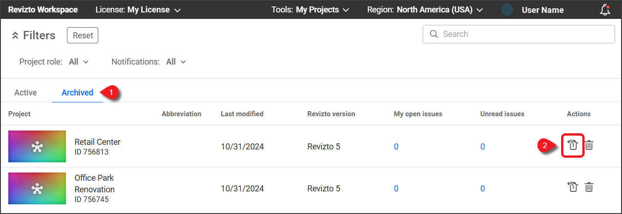The height and width of the screenshot is (214, 622).
Task: Open the License dropdown
Action: click(x=138, y=10)
